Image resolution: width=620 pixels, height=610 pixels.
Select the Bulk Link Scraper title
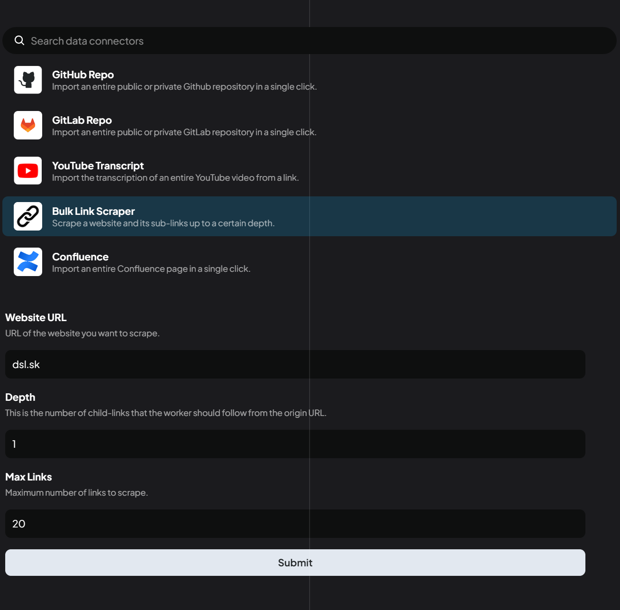tap(93, 212)
